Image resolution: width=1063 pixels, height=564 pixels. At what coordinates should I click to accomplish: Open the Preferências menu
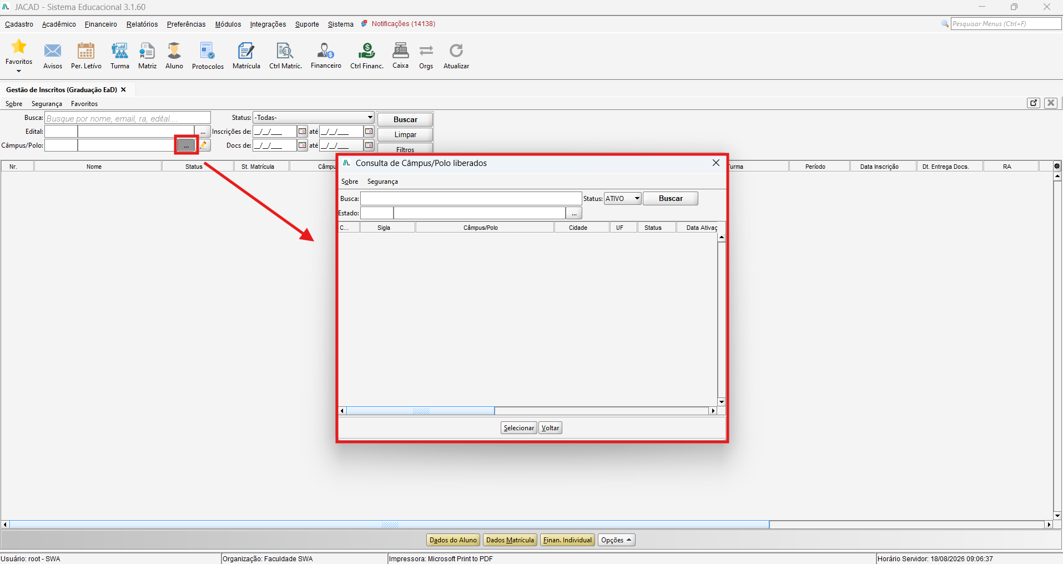tap(186, 24)
